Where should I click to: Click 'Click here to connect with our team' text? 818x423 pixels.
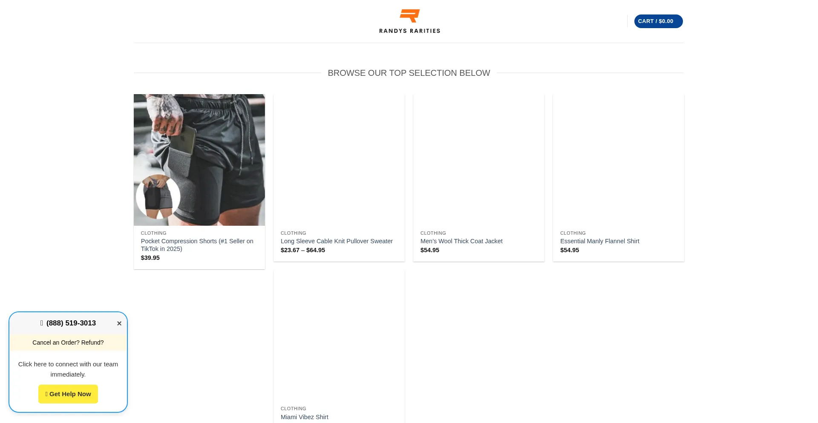pyautogui.click(x=68, y=364)
